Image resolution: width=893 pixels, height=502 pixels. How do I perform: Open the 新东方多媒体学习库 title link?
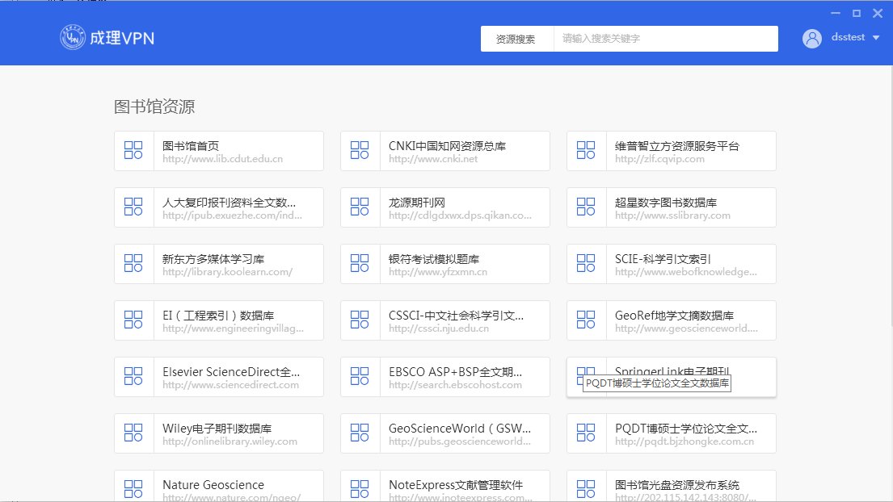213,259
